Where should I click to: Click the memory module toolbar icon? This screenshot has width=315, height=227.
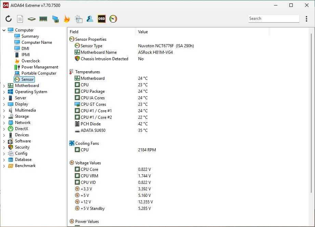[43, 19]
